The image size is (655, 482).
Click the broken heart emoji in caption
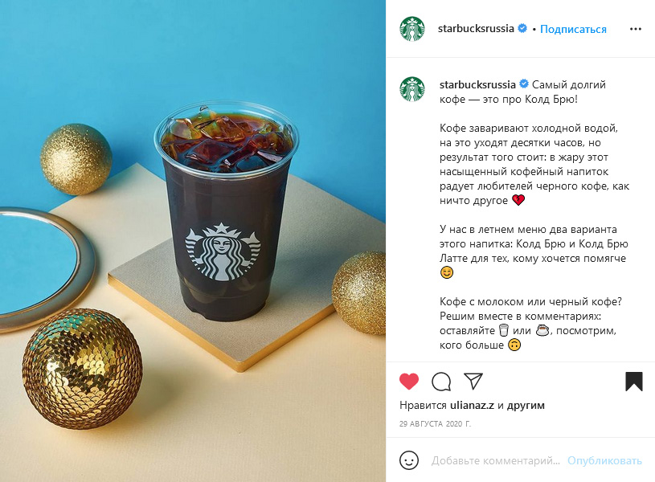point(518,200)
